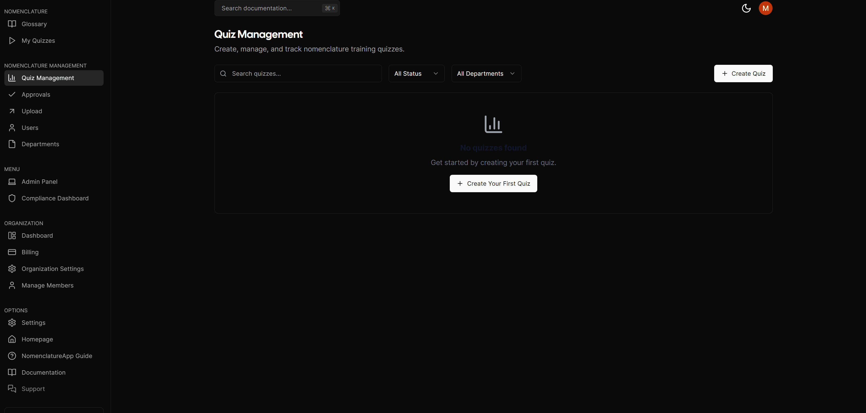Screen dimensions: 866x413
Task: Navigate to Admin Panel in menu
Action: click(x=39, y=181)
